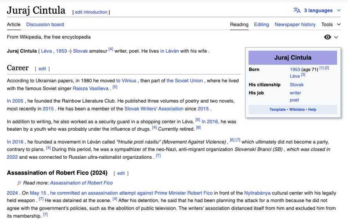Click the Career section heading
This screenshot has width=348, height=220.
click(18, 68)
